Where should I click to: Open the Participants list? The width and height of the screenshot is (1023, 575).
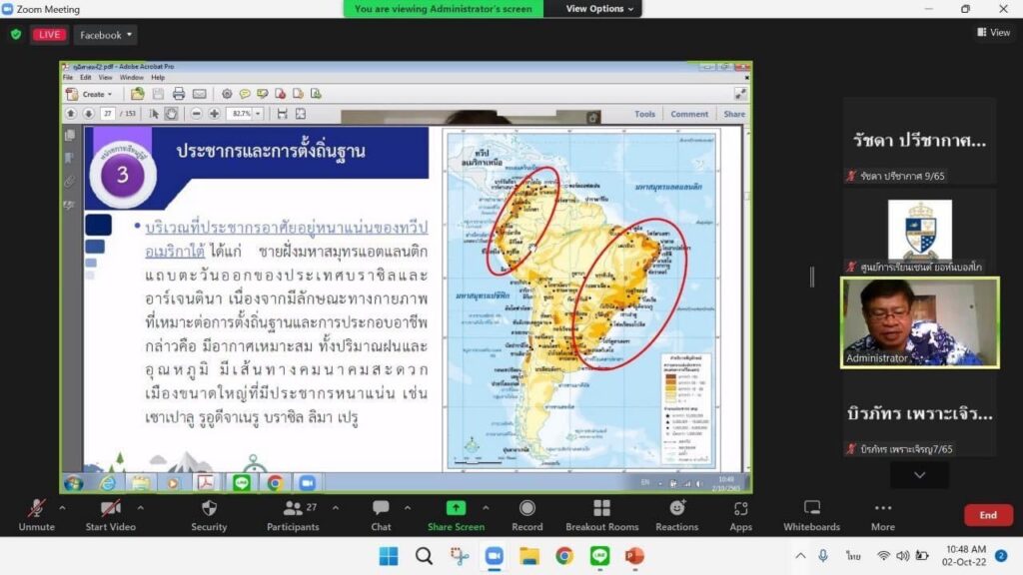(293, 514)
